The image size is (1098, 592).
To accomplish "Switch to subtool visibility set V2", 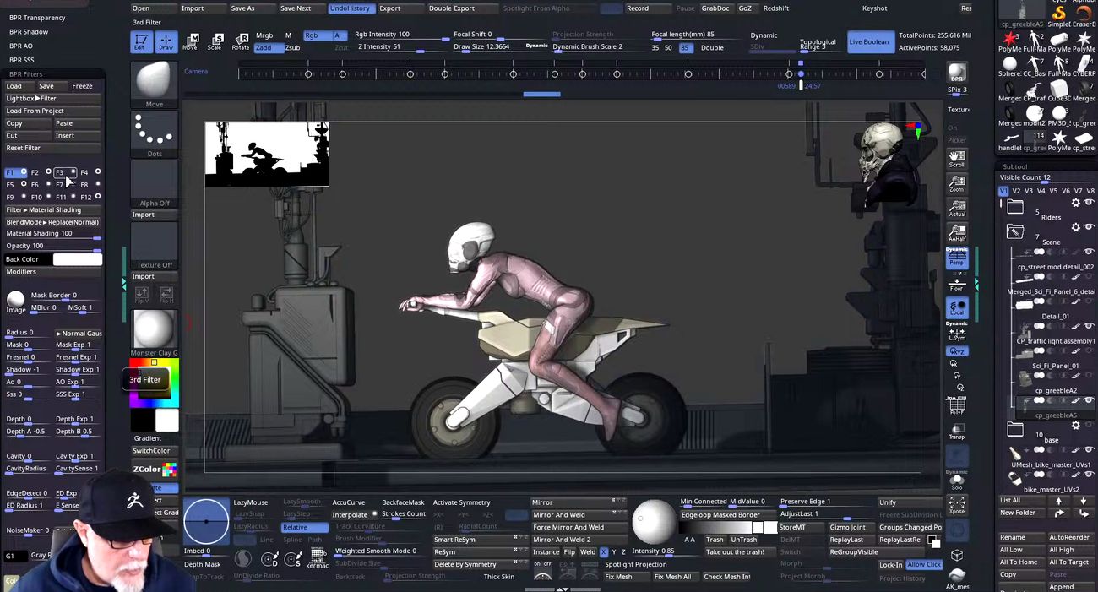I will (x=1017, y=191).
